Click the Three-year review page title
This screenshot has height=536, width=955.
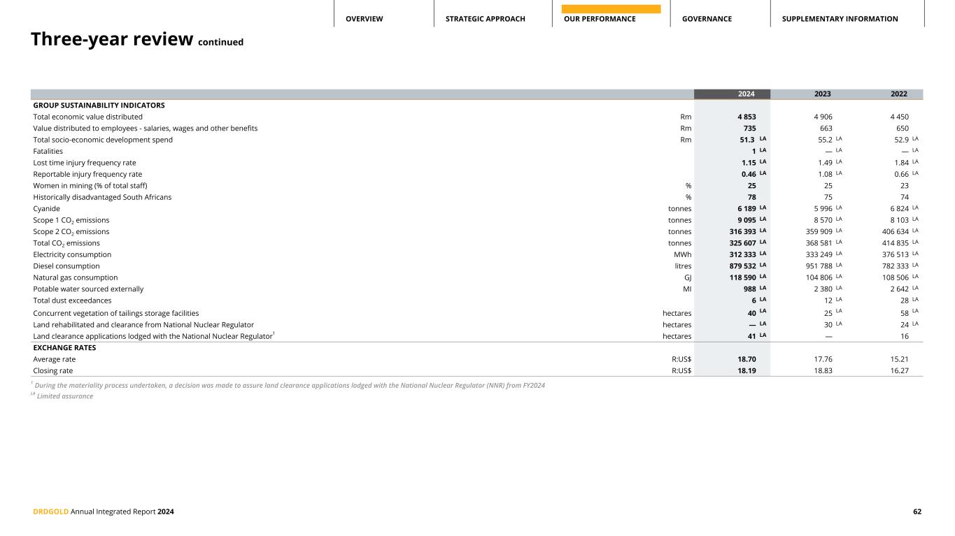pos(112,40)
